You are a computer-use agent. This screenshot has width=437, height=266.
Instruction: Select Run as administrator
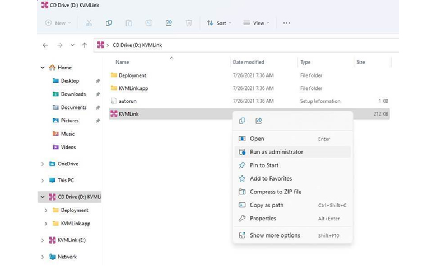[292, 152]
